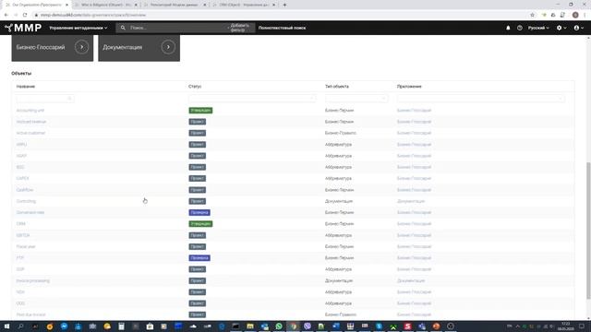This screenshot has width=591, height=332.
Task: Open the Документация card arrow
Action: (x=168, y=47)
